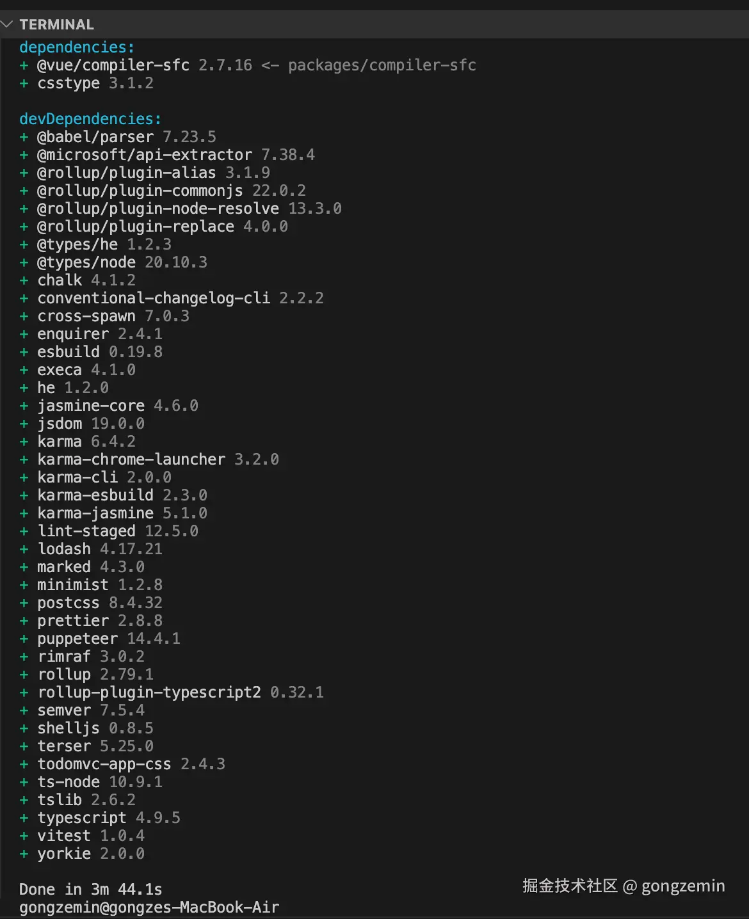Click the blue dependencies: heading
The width and height of the screenshot is (749, 919).
coord(77,47)
